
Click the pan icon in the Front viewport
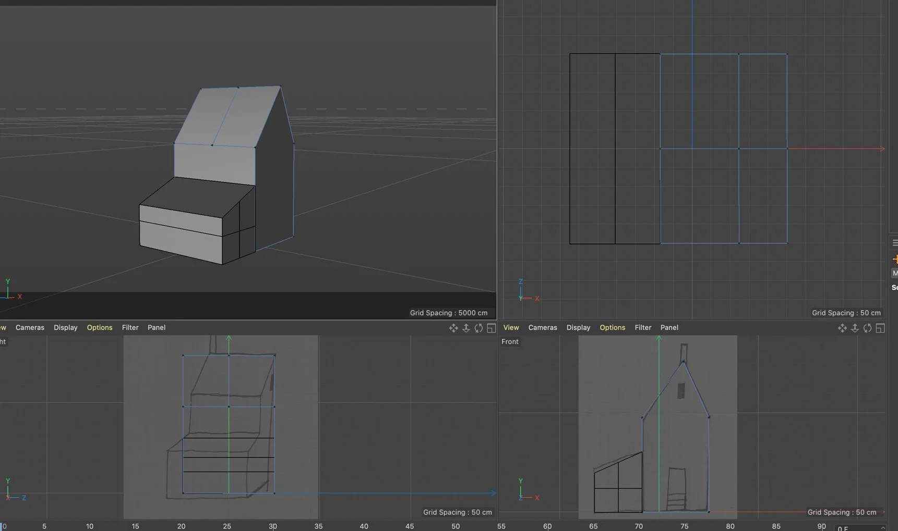click(x=842, y=328)
